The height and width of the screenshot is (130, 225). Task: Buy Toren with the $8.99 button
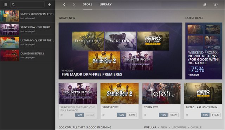pyautogui.click(x=174, y=115)
